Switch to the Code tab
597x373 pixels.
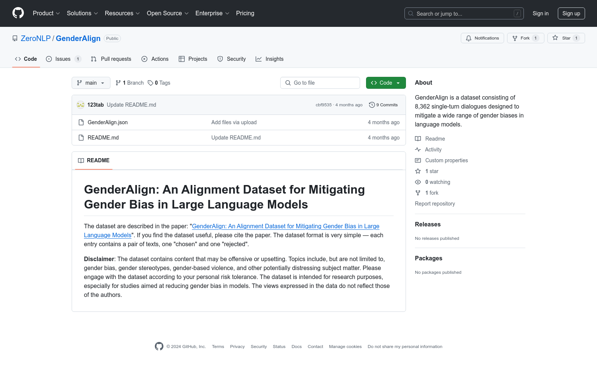click(x=26, y=59)
